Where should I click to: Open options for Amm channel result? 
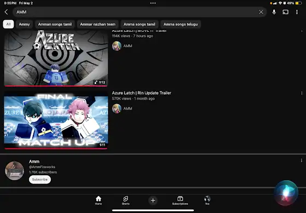click(302, 160)
